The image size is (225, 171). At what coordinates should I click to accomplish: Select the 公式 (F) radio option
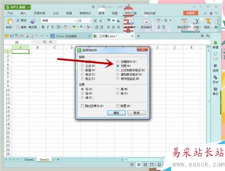tap(82, 66)
